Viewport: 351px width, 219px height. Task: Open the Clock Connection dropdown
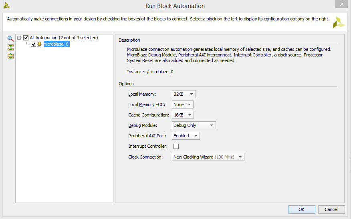click(x=208, y=157)
